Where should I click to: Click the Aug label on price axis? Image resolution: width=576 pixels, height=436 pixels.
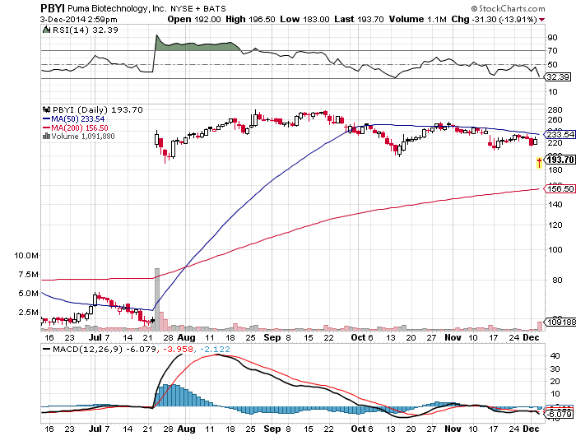tap(186, 337)
